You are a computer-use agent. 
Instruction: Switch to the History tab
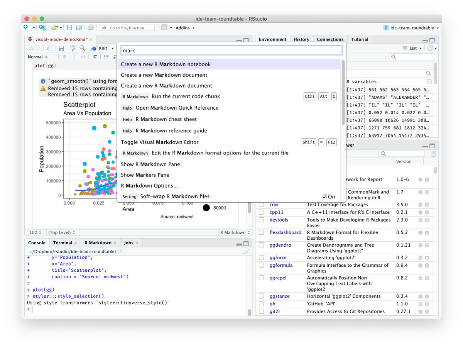[301, 39]
